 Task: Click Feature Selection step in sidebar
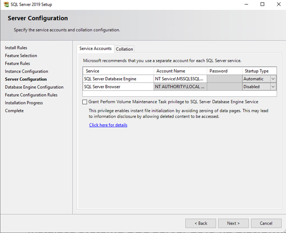coord(21,56)
